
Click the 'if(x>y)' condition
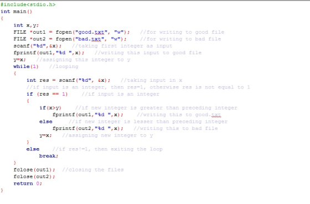[50, 108]
